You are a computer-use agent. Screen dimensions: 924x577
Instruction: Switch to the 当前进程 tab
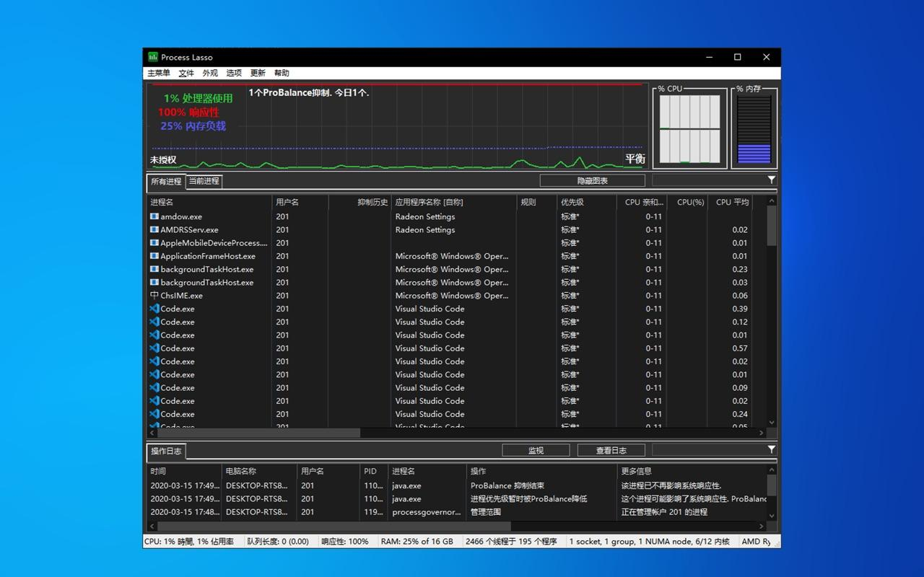pos(204,181)
